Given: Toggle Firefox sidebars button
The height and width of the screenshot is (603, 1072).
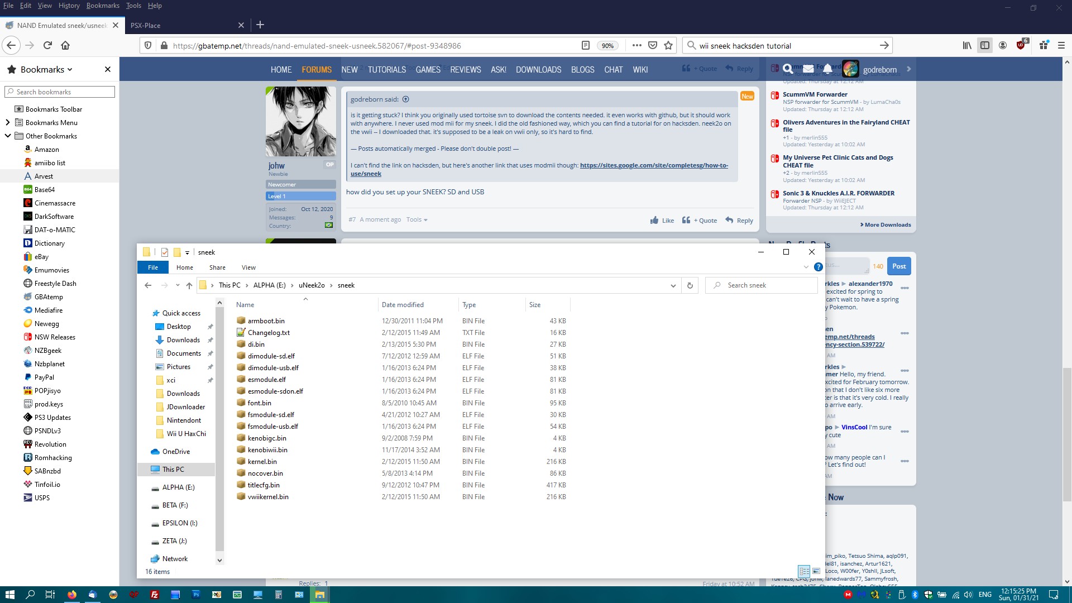Looking at the screenshot, I should click(x=985, y=46).
